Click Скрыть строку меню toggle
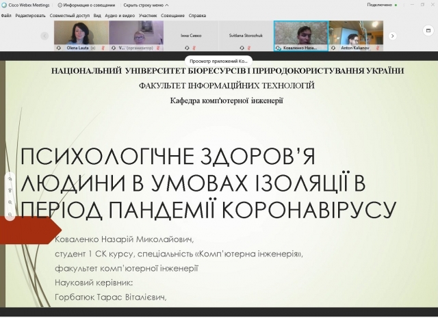438x318 pixels. pyautogui.click(x=146, y=5)
